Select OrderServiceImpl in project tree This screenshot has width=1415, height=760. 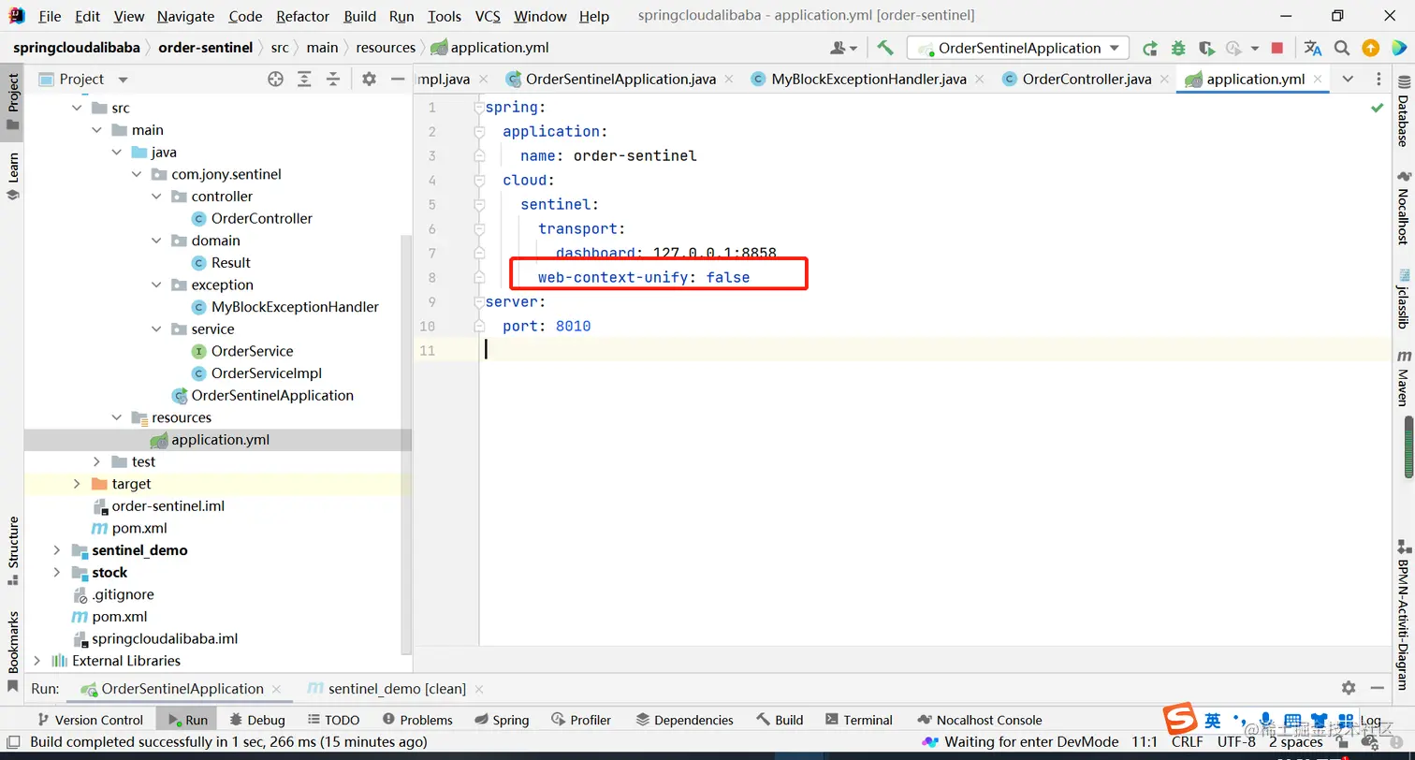[257, 373]
